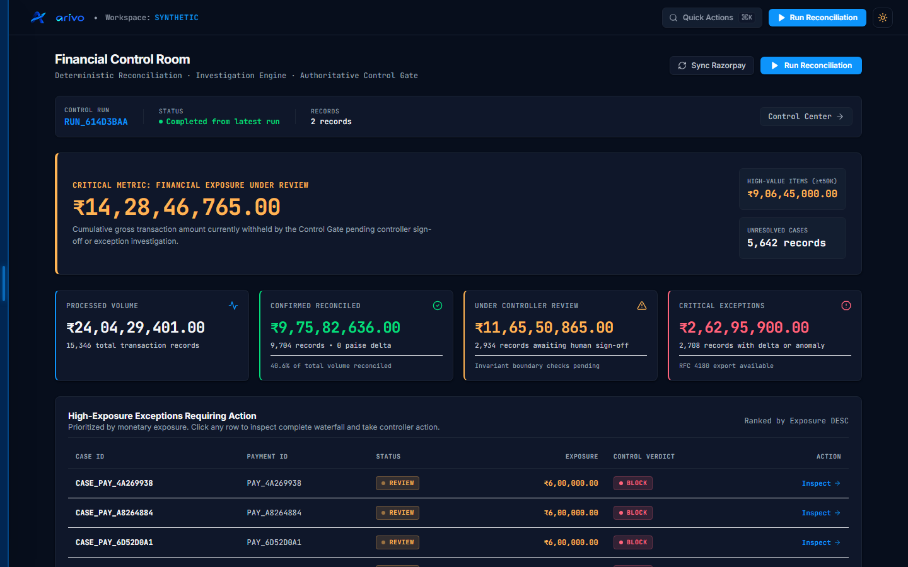Click the REVIEW badge for PAY_6D52D0A1
This screenshot has width=908, height=567.
coord(397,542)
